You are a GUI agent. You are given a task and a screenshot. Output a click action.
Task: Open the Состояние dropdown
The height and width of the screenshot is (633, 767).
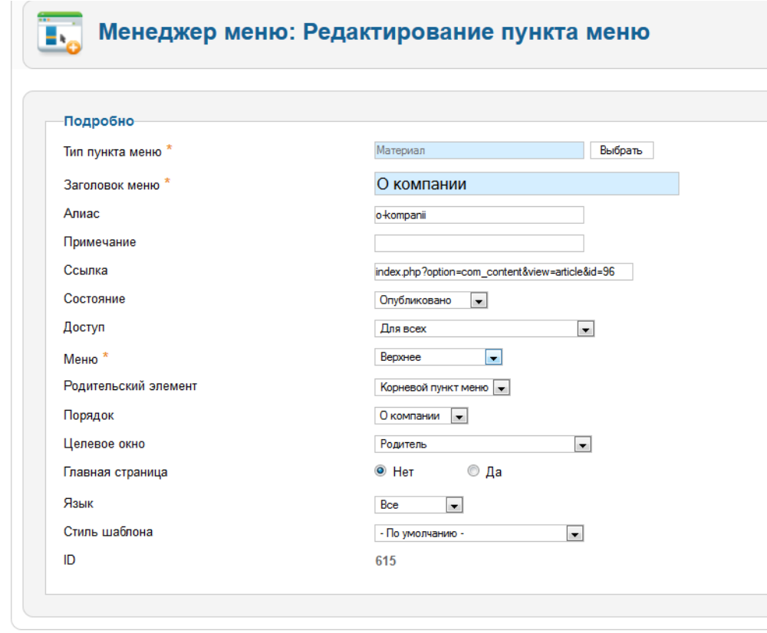(x=431, y=301)
